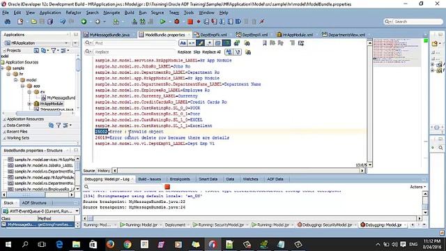The height and width of the screenshot is (251, 446).
Task: Open the Smart Data tab
Action: tap(208, 179)
